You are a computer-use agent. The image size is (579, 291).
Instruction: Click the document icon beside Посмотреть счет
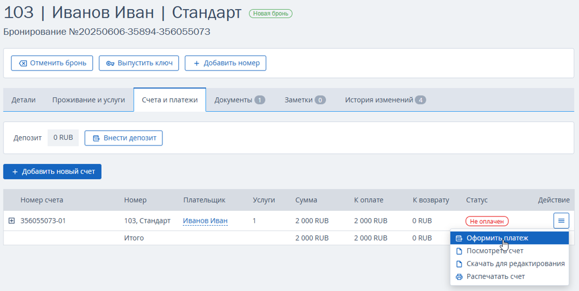(459, 251)
